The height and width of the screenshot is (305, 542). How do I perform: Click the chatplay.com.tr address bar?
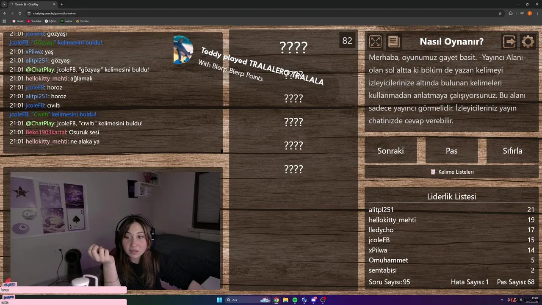[265, 13]
